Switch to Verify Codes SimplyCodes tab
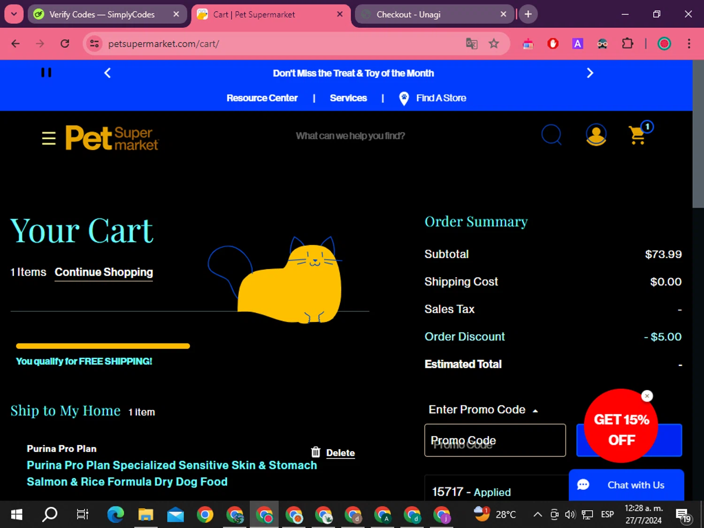Viewport: 704px width, 528px height. coord(101,15)
